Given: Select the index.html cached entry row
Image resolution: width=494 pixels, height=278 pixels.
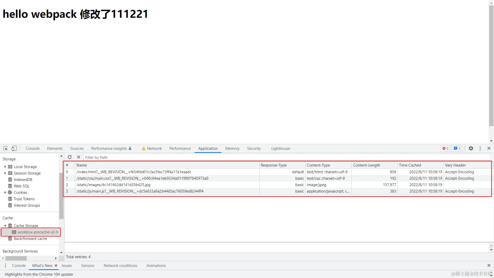Looking at the screenshot, I should [134, 172].
